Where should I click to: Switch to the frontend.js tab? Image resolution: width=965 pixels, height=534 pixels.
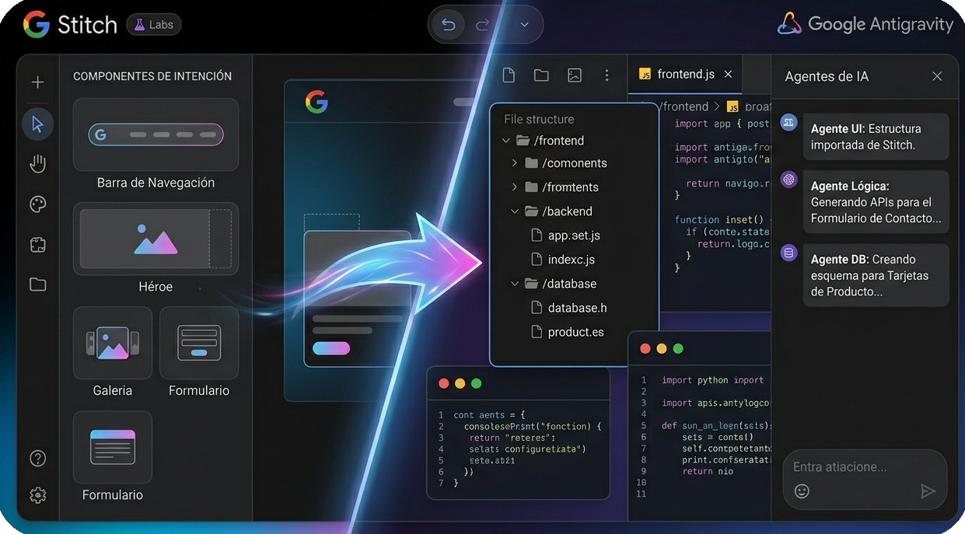[684, 75]
